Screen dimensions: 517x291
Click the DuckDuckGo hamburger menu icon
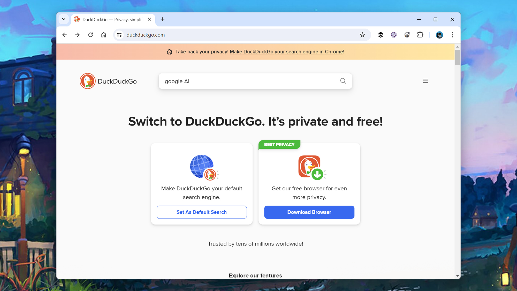425,81
